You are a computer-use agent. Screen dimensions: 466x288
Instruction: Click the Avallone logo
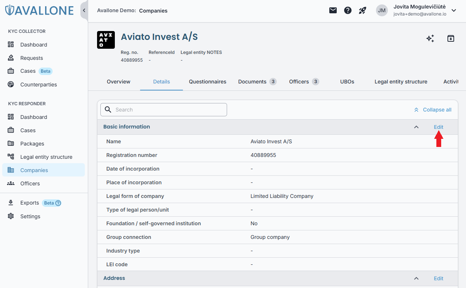coord(39,10)
